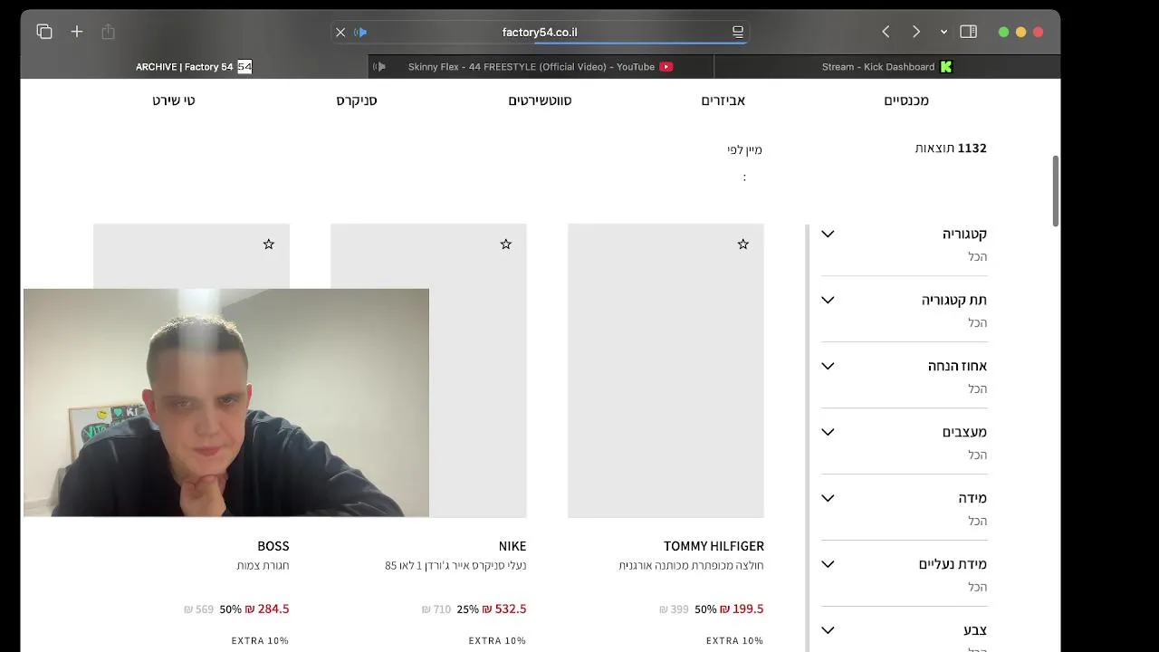Favorite the Tommy Hilfiger product star

coord(743,244)
